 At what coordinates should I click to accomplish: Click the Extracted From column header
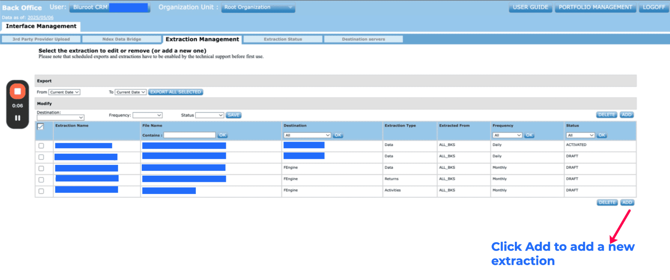tap(454, 125)
